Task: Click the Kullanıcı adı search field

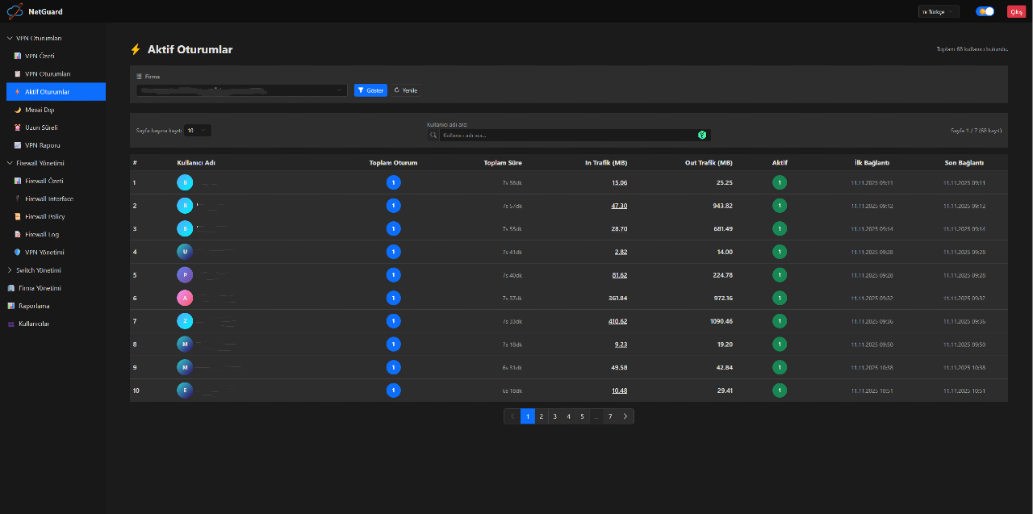Action: coord(565,136)
